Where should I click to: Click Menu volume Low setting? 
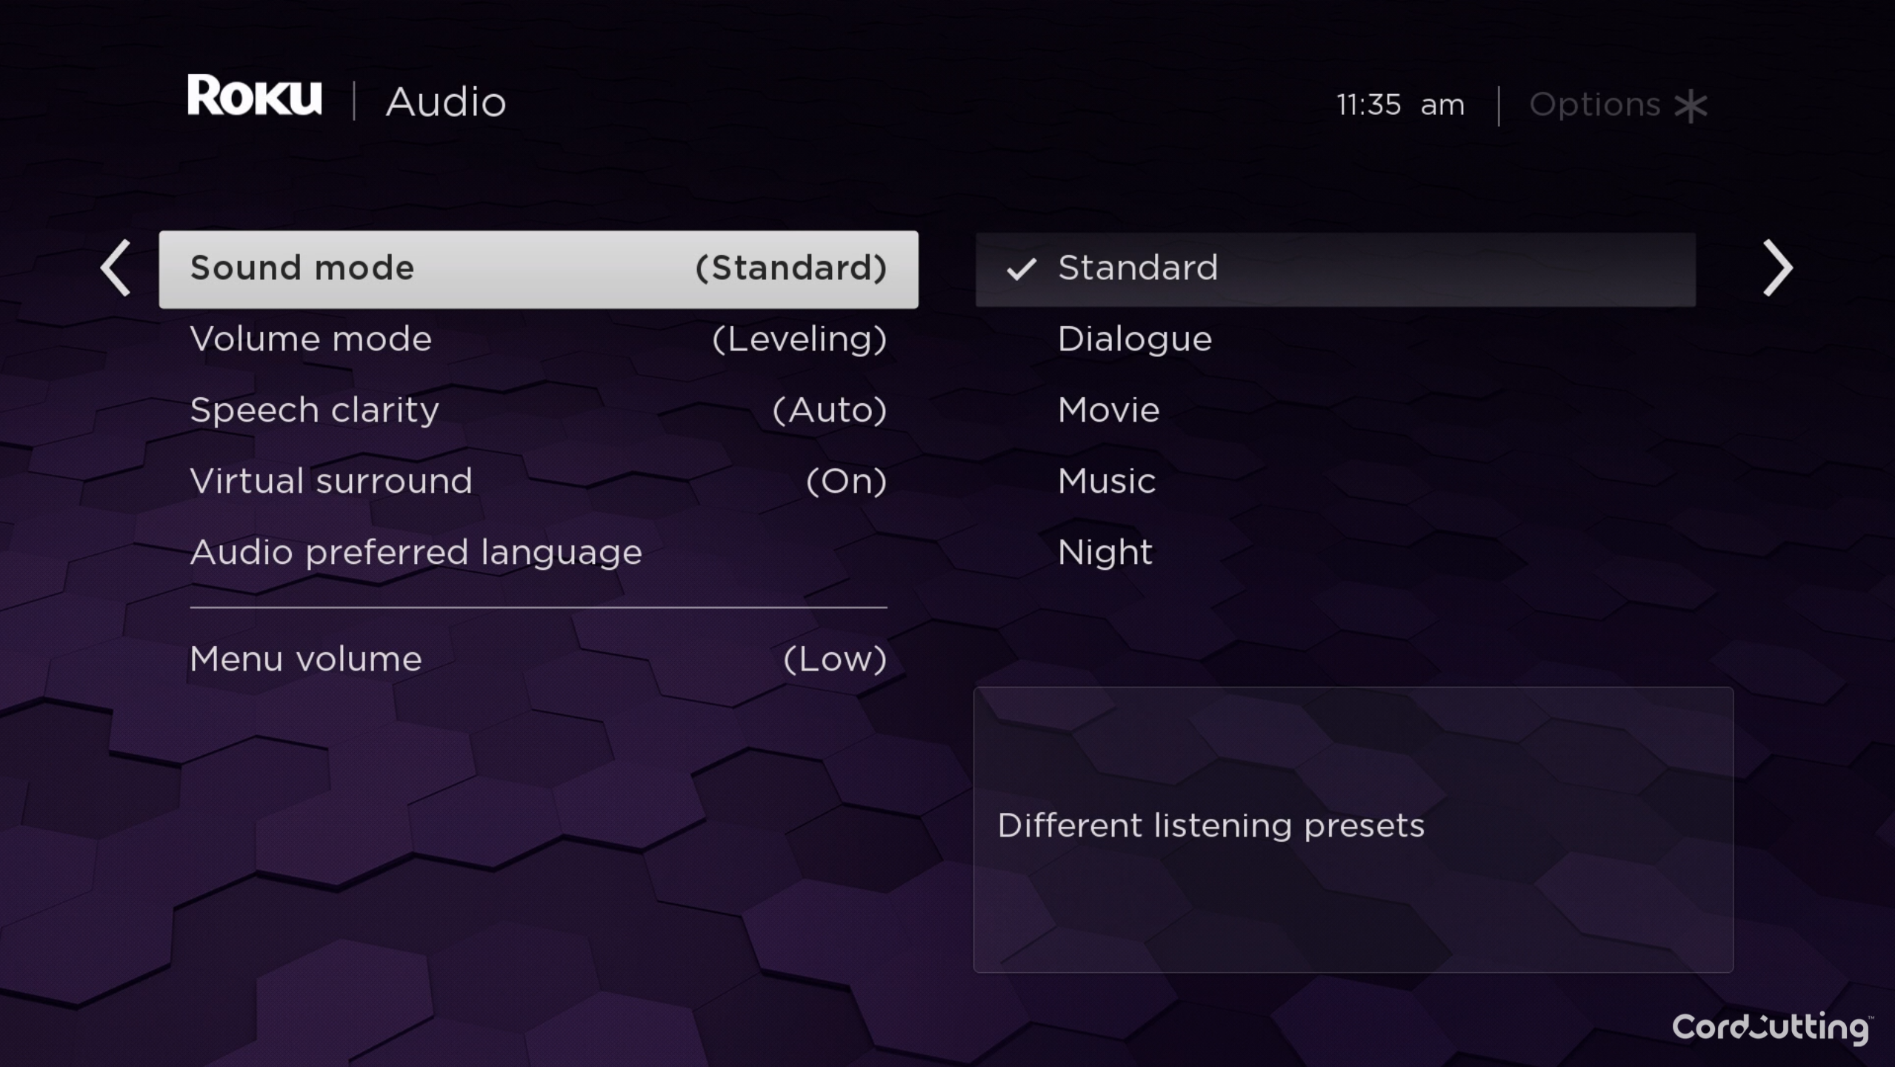point(538,659)
